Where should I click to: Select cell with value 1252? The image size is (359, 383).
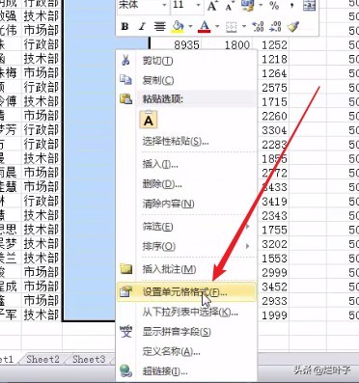point(274,45)
